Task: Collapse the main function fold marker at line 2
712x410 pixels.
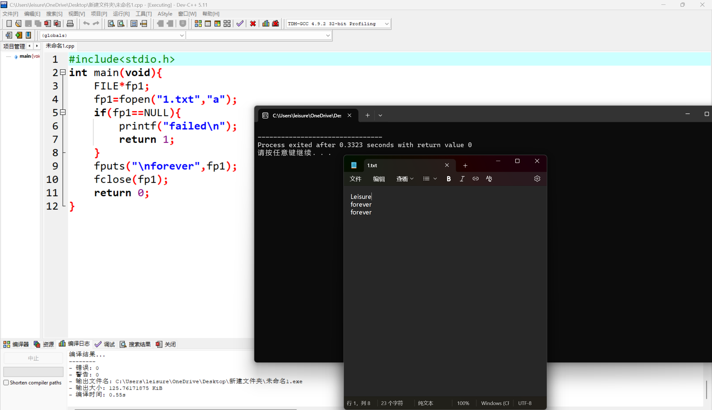Action: pos(63,72)
